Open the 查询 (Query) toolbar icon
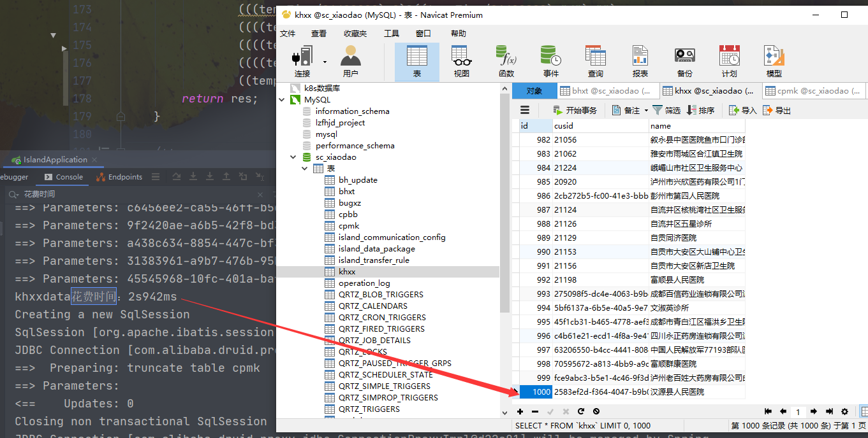The width and height of the screenshot is (868, 438). click(x=596, y=62)
